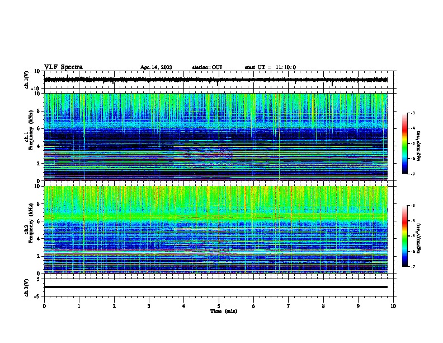This screenshot has width=443, height=343.
Task: Click inside the ch.2 spectrogram plot
Action: tap(216, 230)
